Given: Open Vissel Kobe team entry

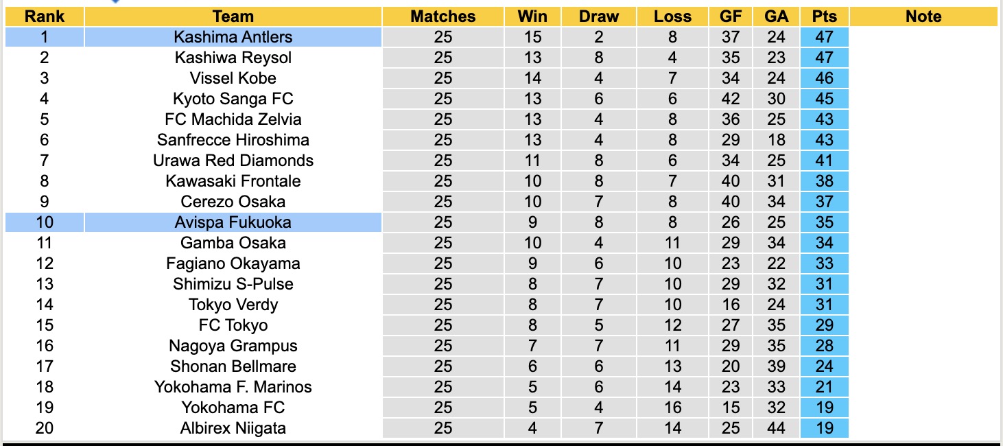Looking at the screenshot, I should pyautogui.click(x=233, y=78).
